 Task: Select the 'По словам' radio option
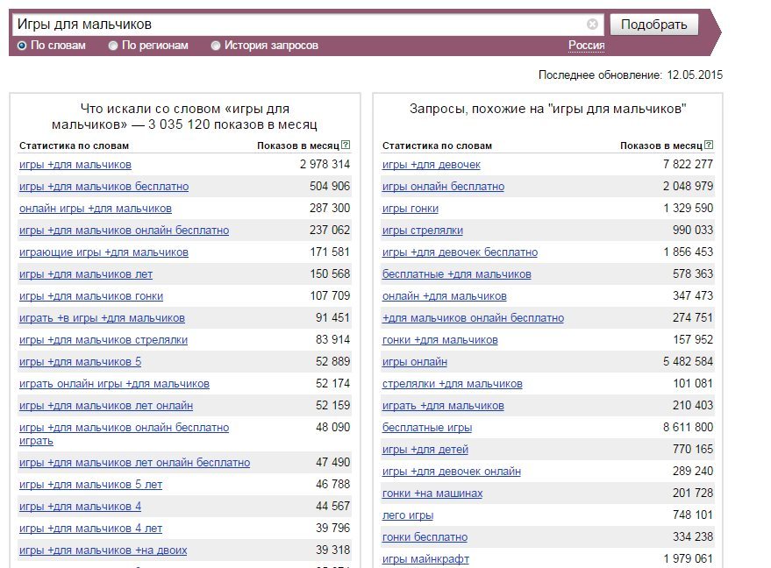pyautogui.click(x=52, y=46)
